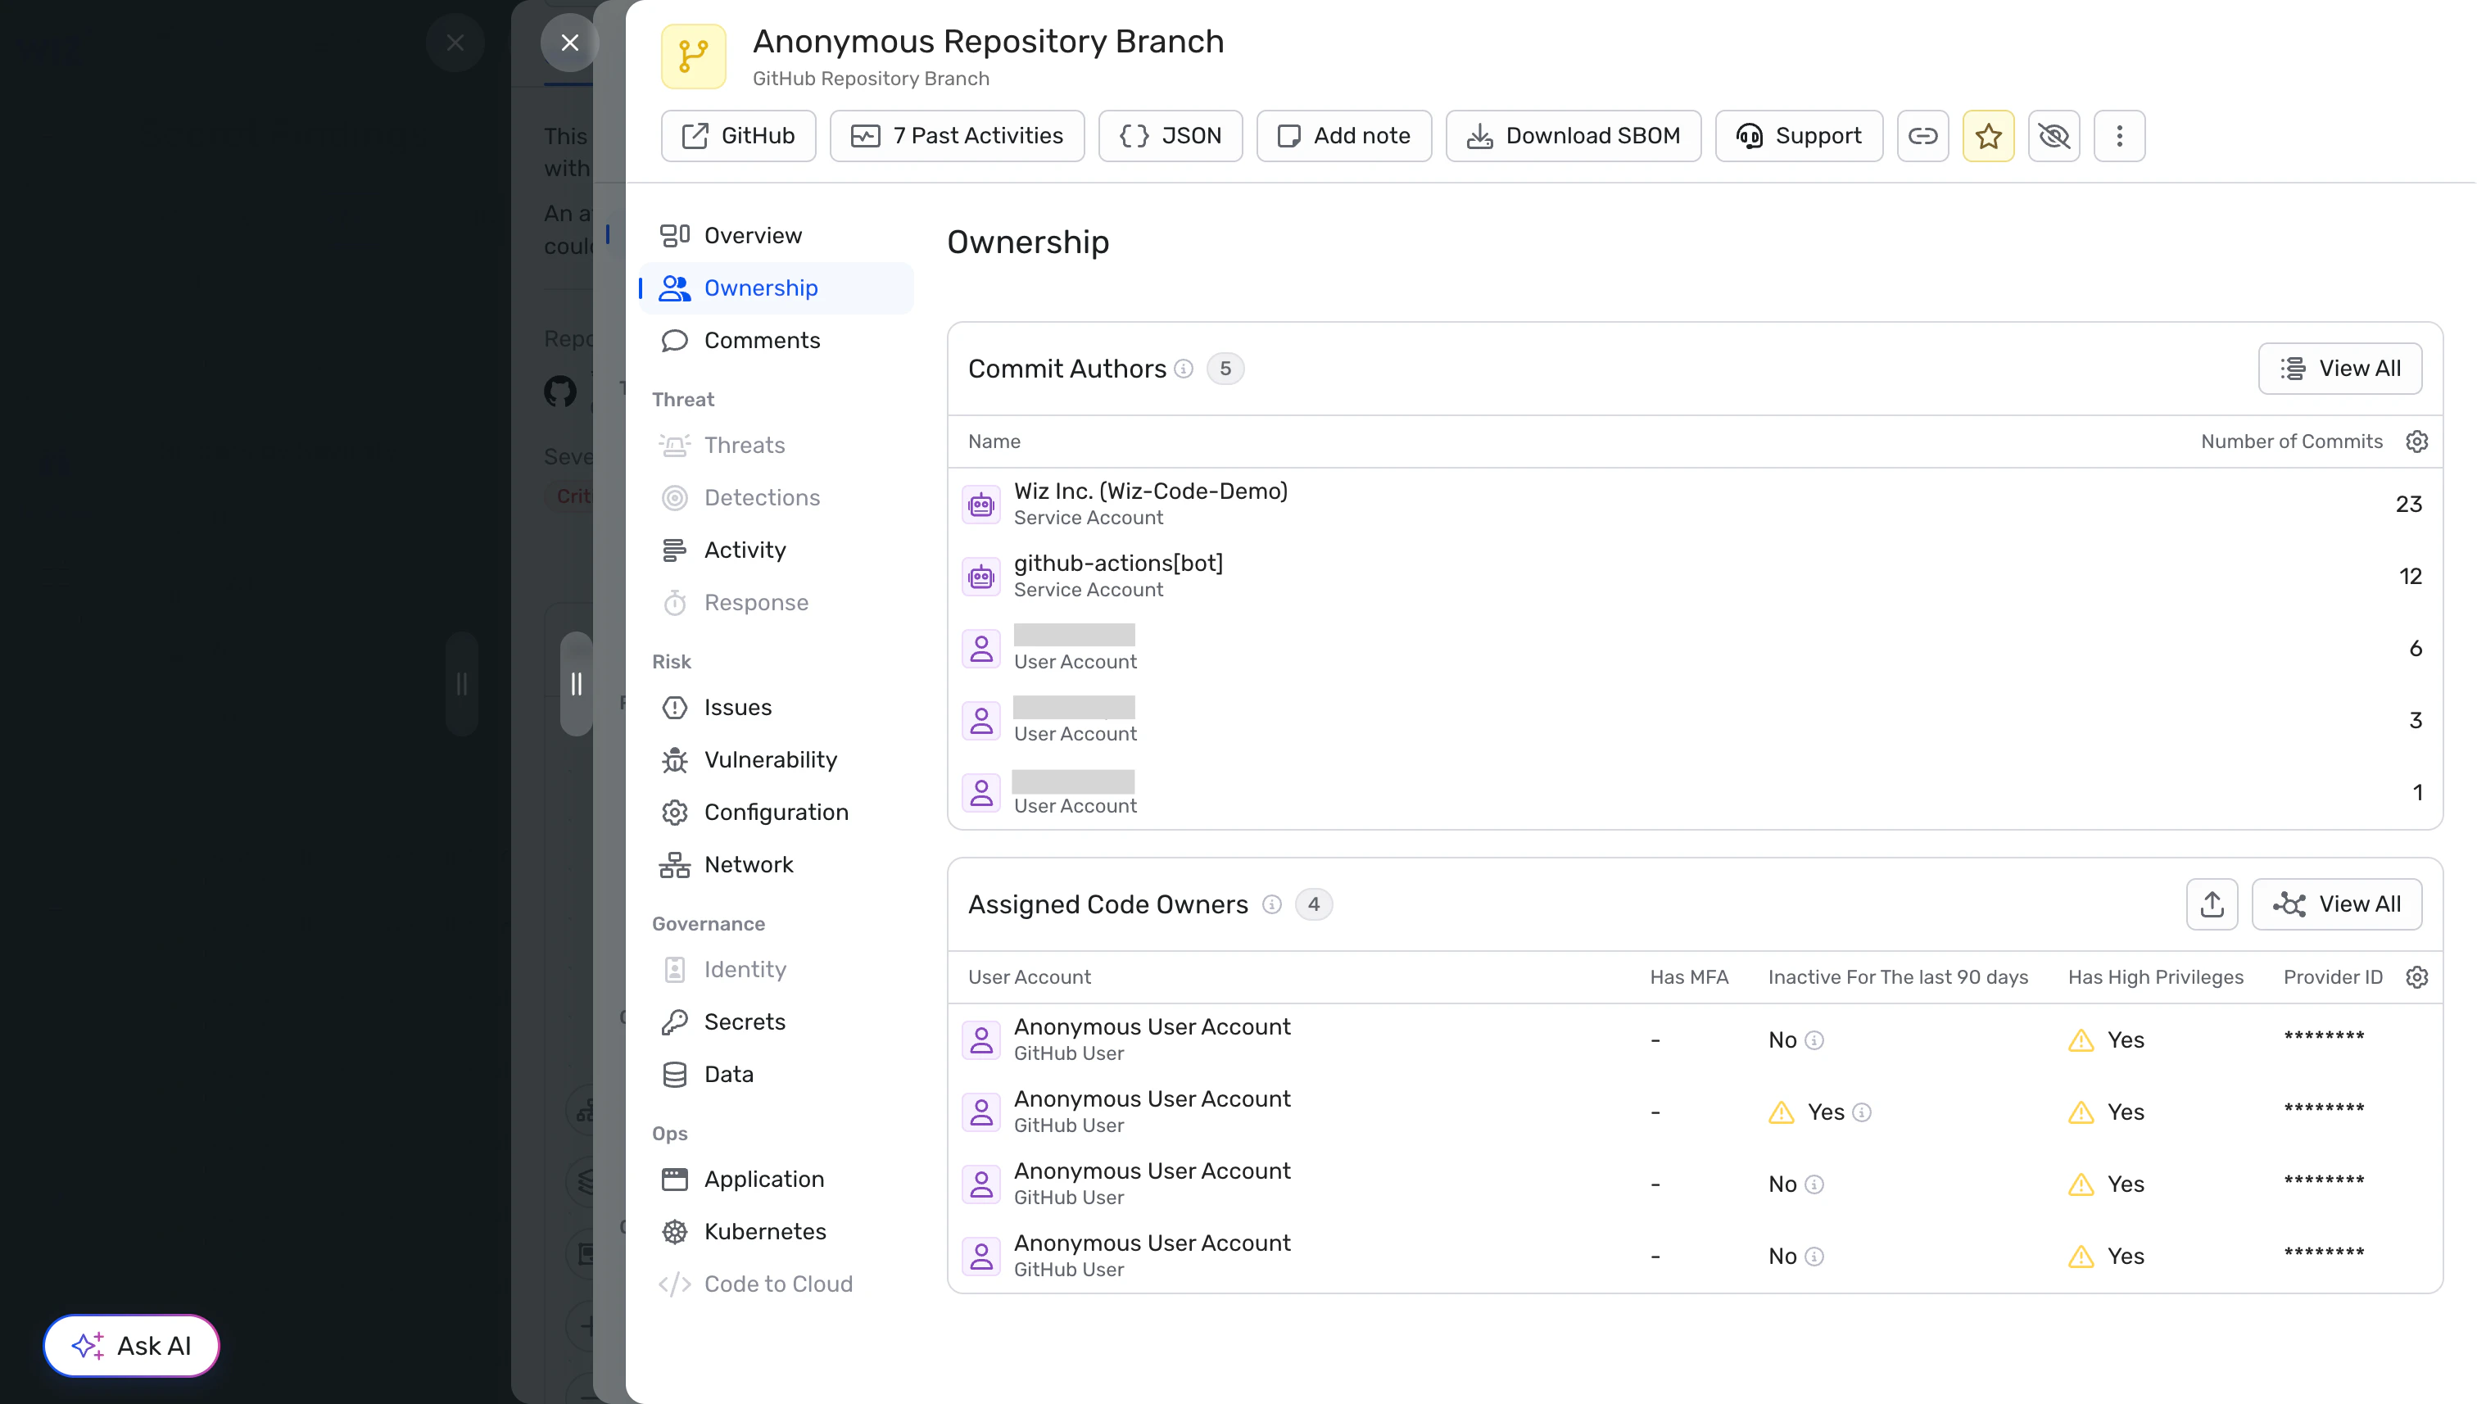Screen dimensions: 2477x1404
Task: Click the dimmed background resize handle
Action: tap(462, 684)
